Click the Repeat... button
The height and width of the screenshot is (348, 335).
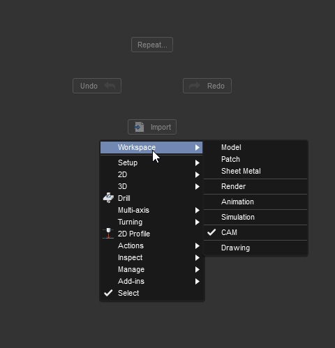pos(152,45)
